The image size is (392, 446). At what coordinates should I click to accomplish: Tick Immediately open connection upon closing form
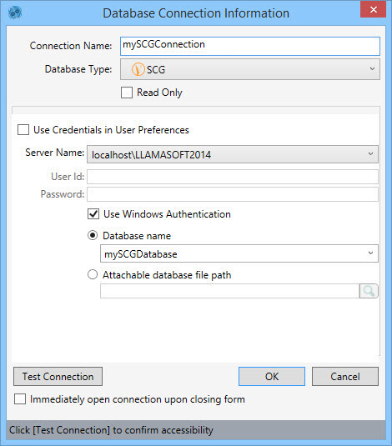[x=20, y=398]
